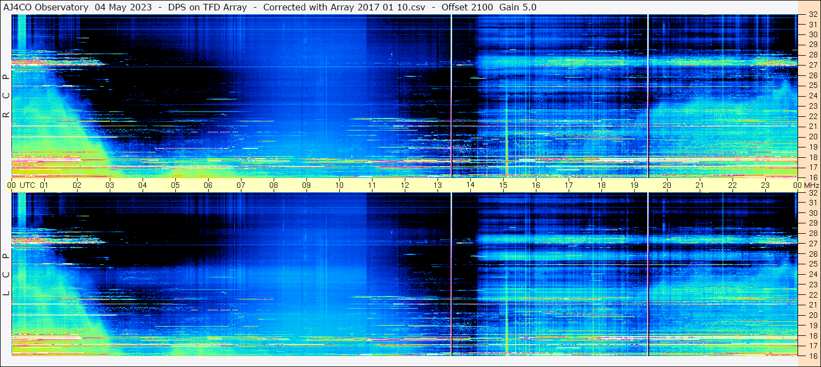Click hour label "14" on UTC axis

(470, 185)
